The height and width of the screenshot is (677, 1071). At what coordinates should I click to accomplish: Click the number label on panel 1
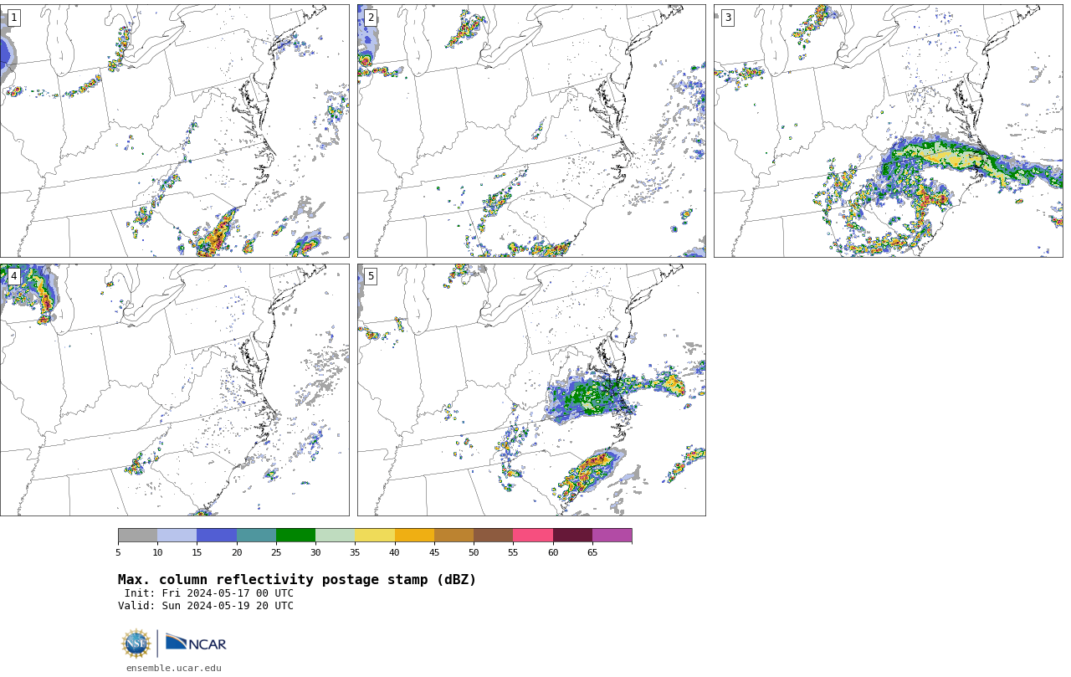13,18
